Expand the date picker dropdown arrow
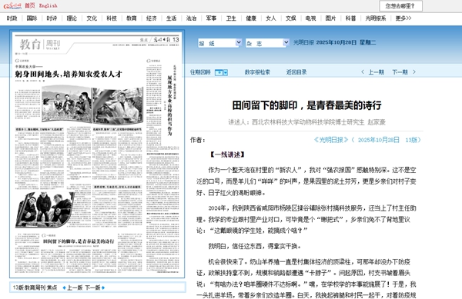Screen dimensions: 462x299 tap(226, 72)
